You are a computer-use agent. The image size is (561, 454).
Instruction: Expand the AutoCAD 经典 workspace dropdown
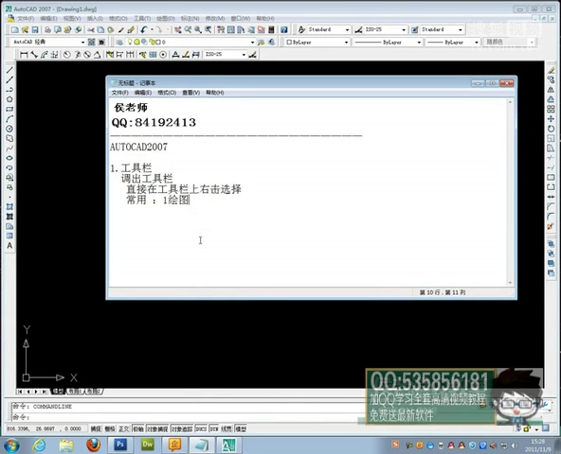point(47,43)
